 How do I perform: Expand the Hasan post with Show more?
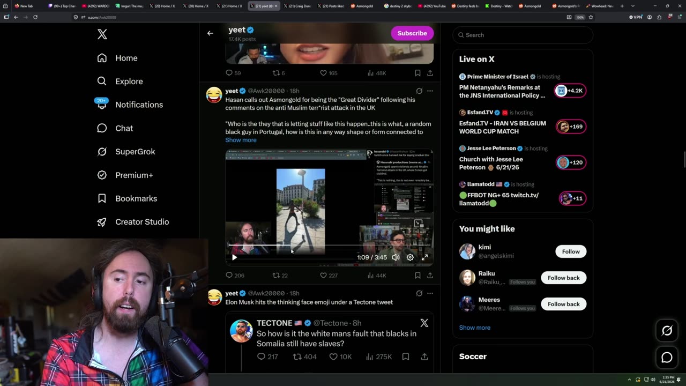pyautogui.click(x=241, y=140)
